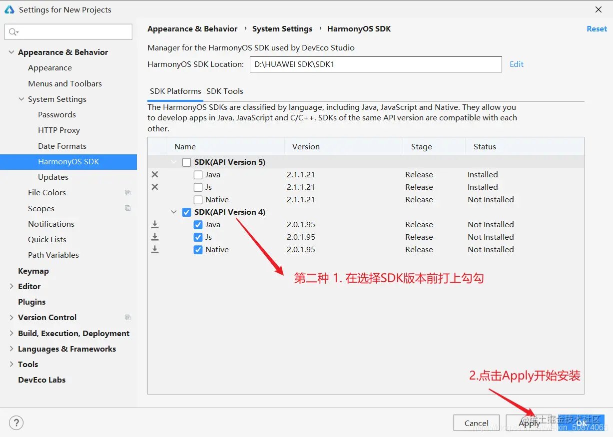Viewport: 613px width, 437px height.
Task: Open the Quick Lists settings
Action: click(x=47, y=239)
